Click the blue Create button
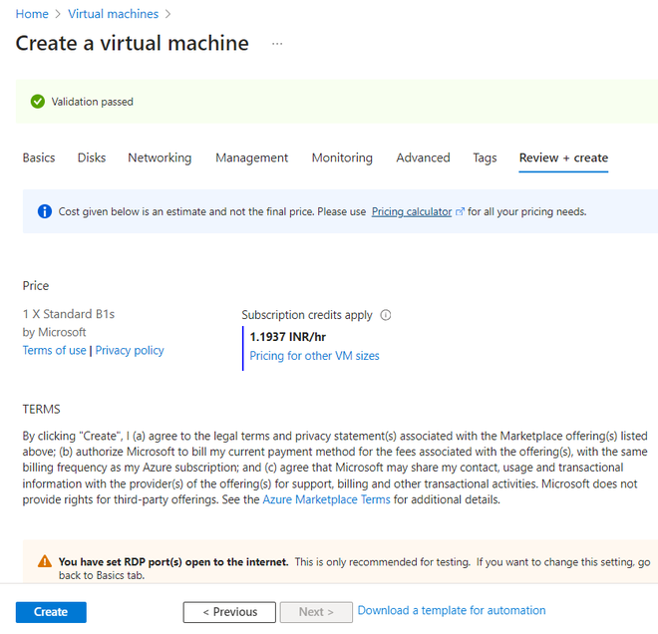Image resolution: width=658 pixels, height=634 pixels. click(x=51, y=612)
